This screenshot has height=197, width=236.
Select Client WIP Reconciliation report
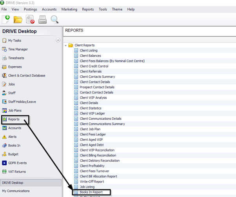[97, 150]
